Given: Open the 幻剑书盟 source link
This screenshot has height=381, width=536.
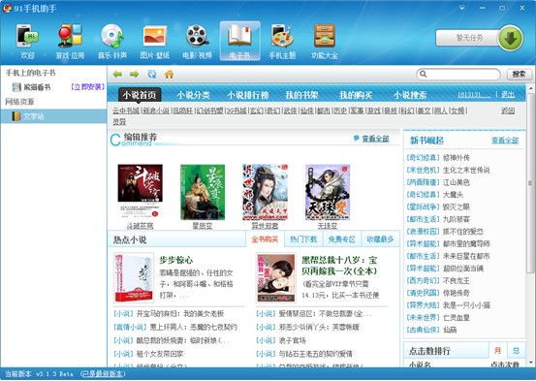Looking at the screenshot, I should (x=209, y=111).
